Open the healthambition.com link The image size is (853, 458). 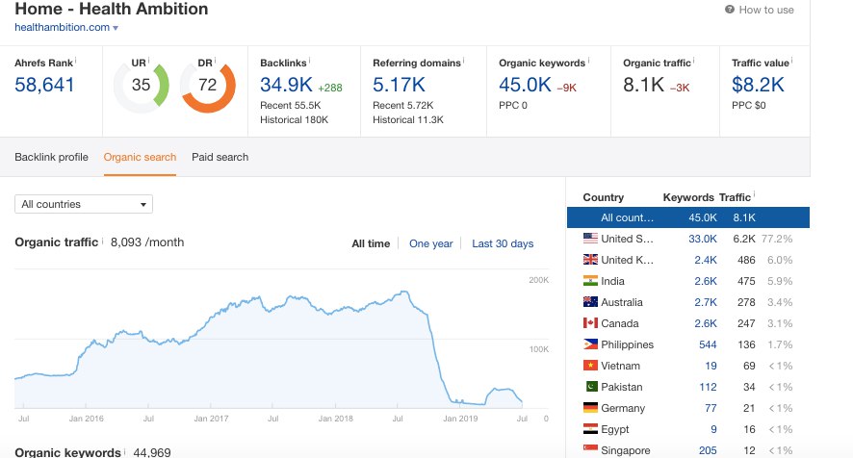[62, 27]
